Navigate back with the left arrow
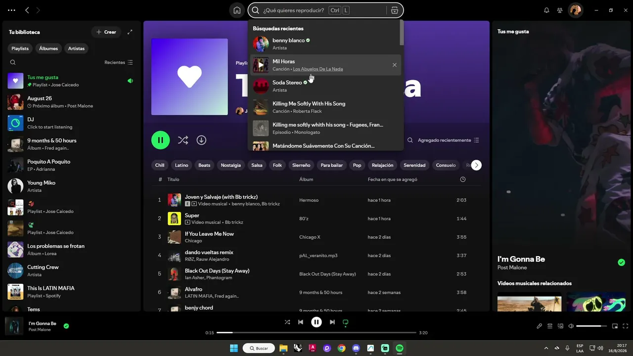This screenshot has height=356, width=633. 27,10
